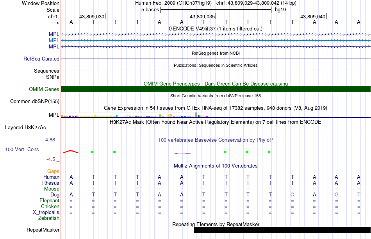Open the GENCODE V49lift37 track title
The height and width of the screenshot is (239, 371).
(x=216, y=29)
